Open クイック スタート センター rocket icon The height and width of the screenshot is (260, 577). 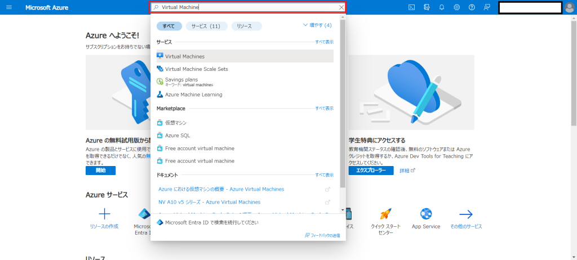point(385,214)
